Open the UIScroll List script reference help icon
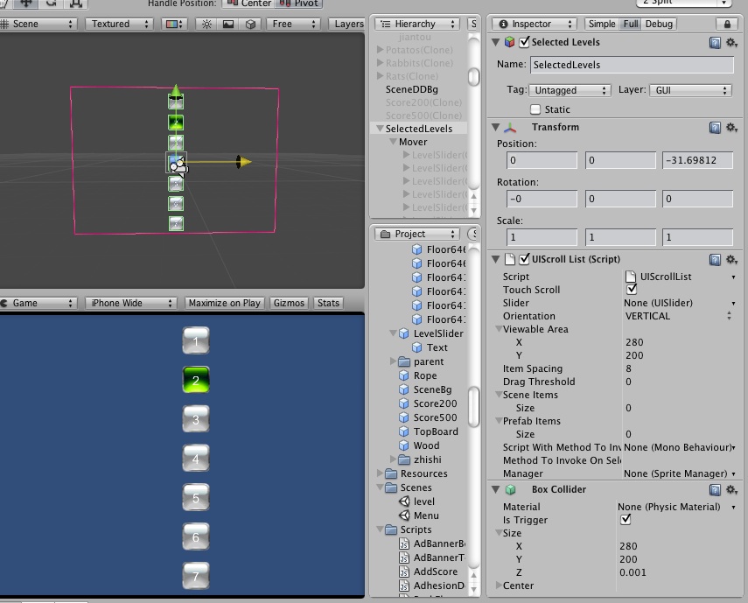The width and height of the screenshot is (748, 603). pyautogui.click(x=713, y=259)
